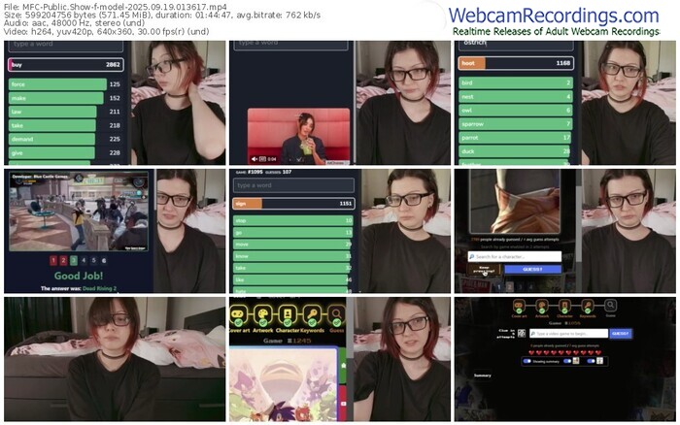Screen dimensions: 680x425
Task: Click the blue GUESS! button under the character search
Action: (532, 269)
